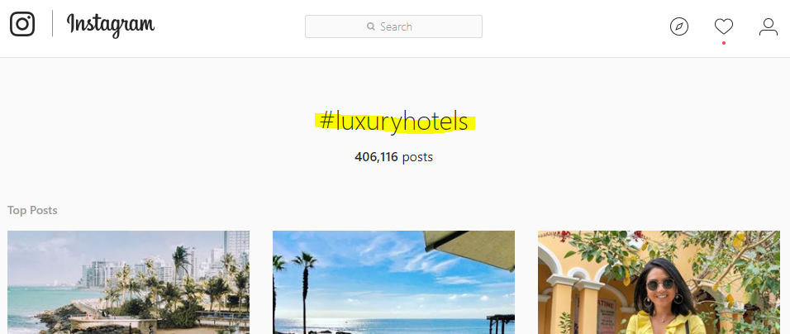Click the "Search" placeholder text
The image size is (790, 334).
tap(396, 26)
